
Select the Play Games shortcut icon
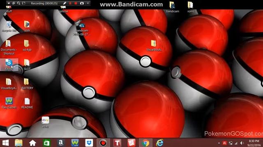click(9, 103)
